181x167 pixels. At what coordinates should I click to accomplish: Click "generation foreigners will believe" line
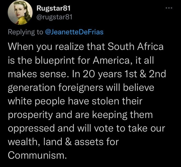click(81, 88)
